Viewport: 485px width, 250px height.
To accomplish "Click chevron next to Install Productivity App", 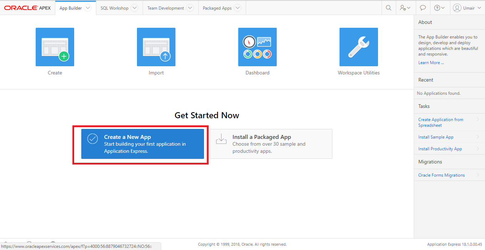I will [x=478, y=149].
